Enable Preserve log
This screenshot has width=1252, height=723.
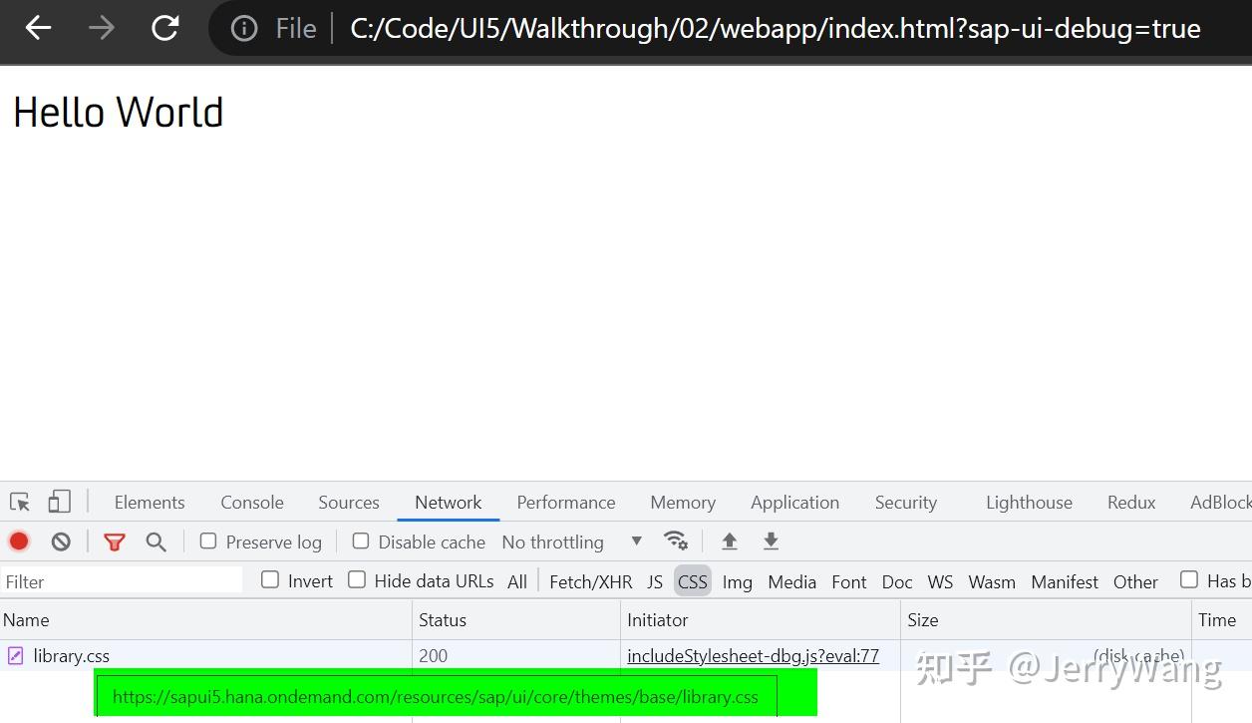point(207,541)
